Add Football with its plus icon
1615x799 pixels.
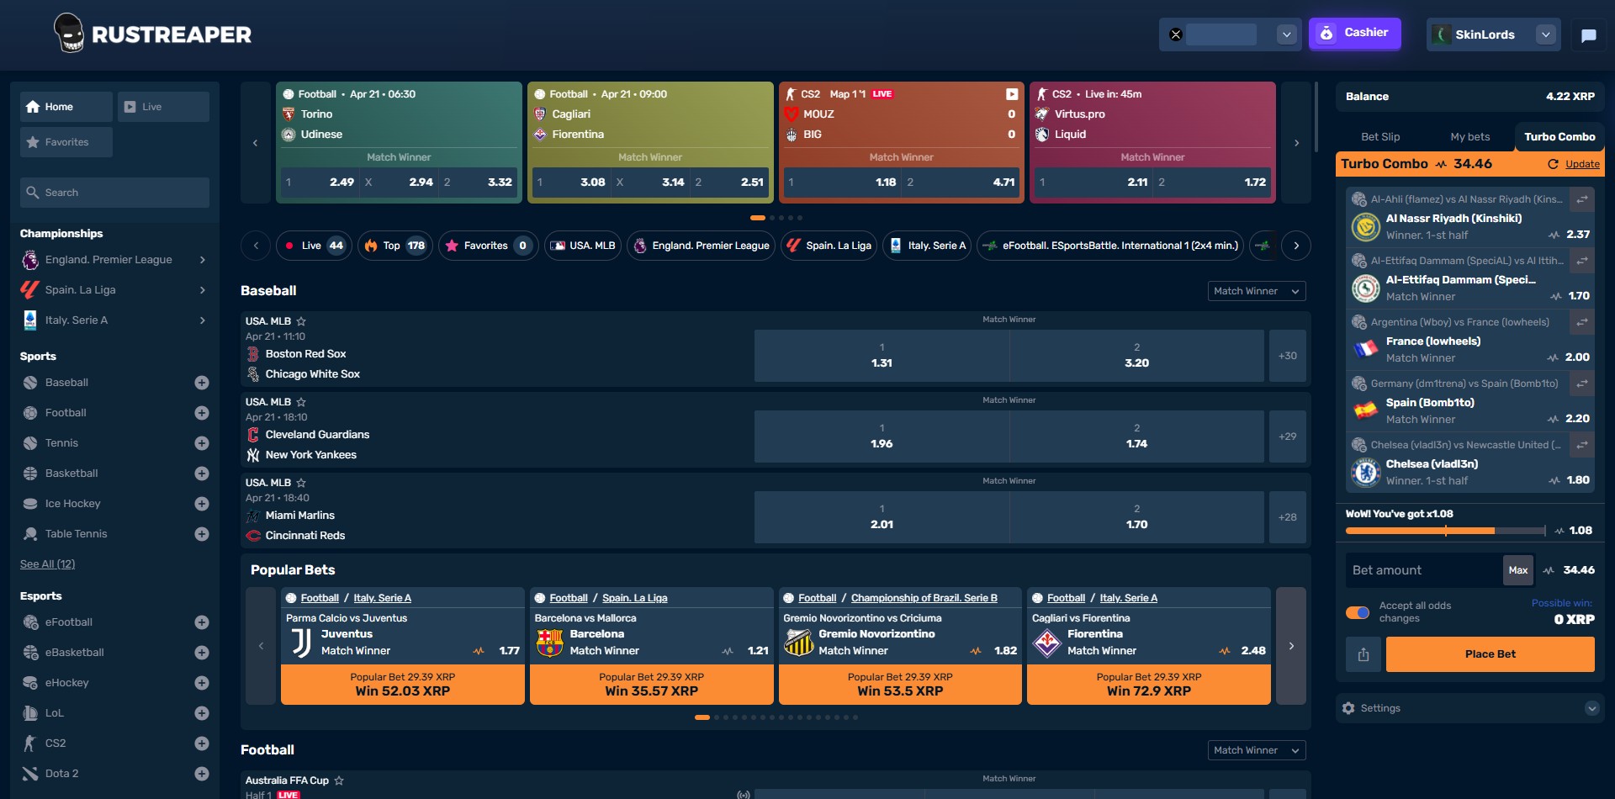tap(202, 413)
